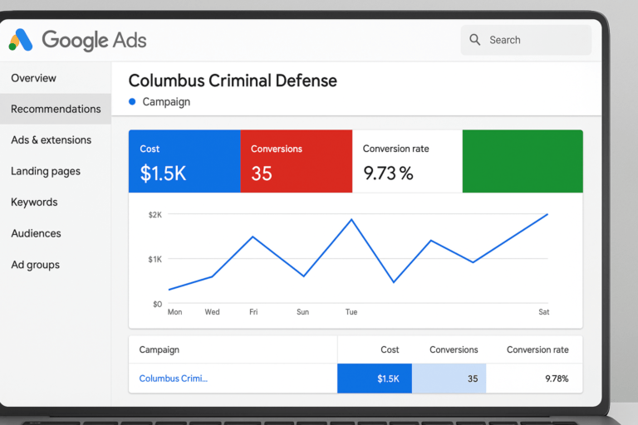This screenshot has width=638, height=425.
Task: Select the blue Cost metric card
Action: click(x=184, y=161)
